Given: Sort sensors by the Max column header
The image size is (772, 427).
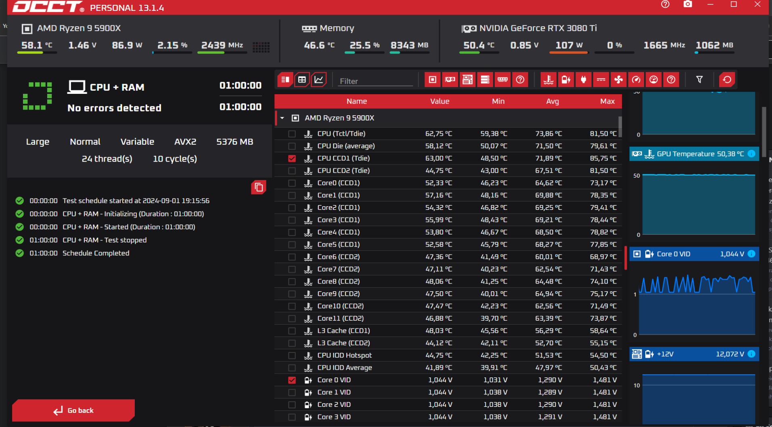Looking at the screenshot, I should coord(607,101).
